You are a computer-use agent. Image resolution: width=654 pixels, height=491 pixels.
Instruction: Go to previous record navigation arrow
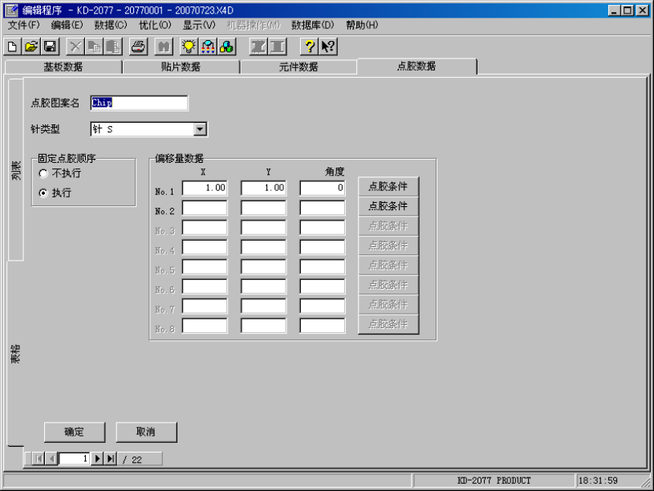pyautogui.click(x=51, y=459)
